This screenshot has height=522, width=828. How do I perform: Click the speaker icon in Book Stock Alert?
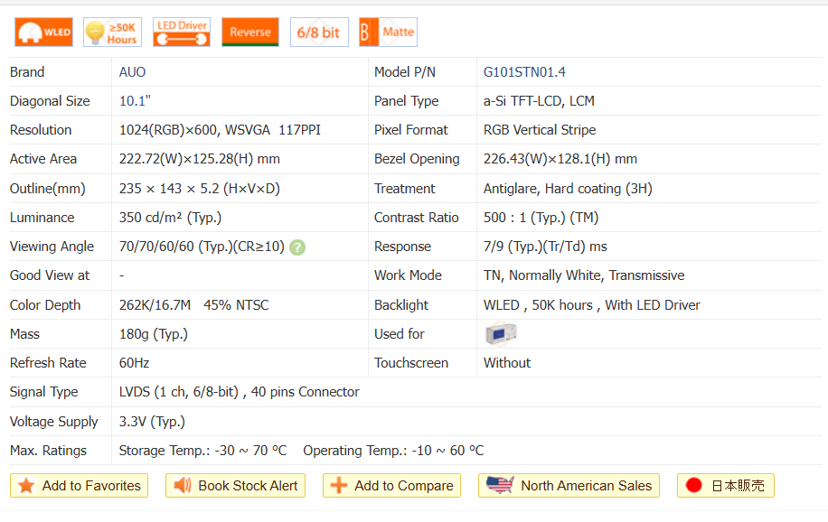point(183,486)
